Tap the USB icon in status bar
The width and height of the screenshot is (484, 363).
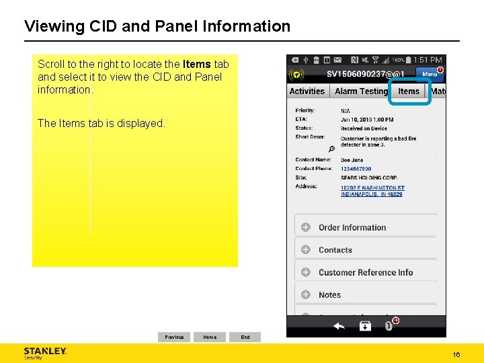(x=306, y=60)
